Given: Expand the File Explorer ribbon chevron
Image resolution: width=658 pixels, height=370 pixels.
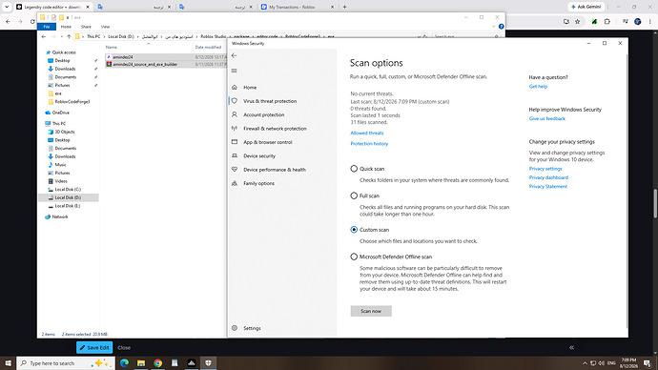Looking at the screenshot, I should [x=494, y=27].
